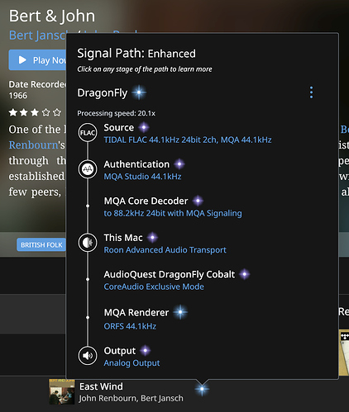This screenshot has height=412, width=349.
Task: Click the blue star beside MQA Renderer
Action: coord(180,312)
